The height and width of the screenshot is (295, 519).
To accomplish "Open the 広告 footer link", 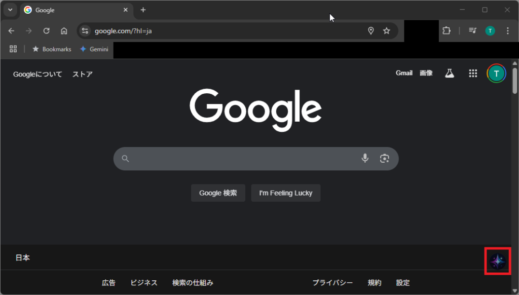I will pos(108,283).
